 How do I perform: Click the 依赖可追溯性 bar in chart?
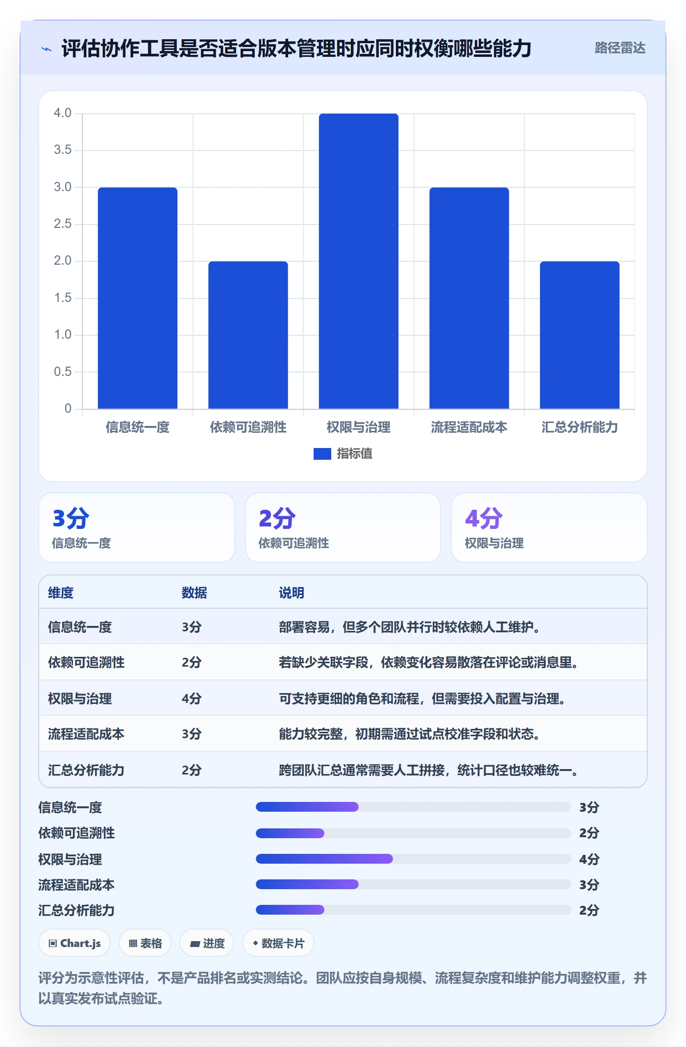point(248,335)
